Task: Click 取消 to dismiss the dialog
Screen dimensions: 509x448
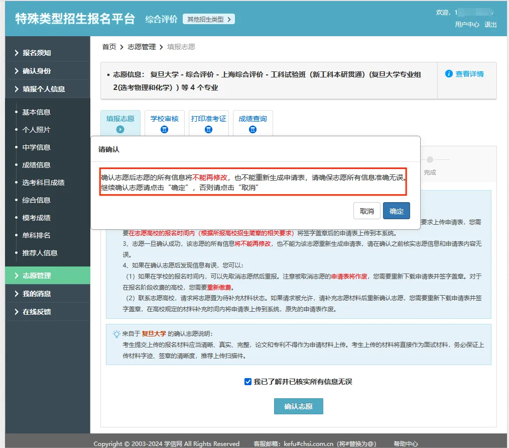Action: 366,211
